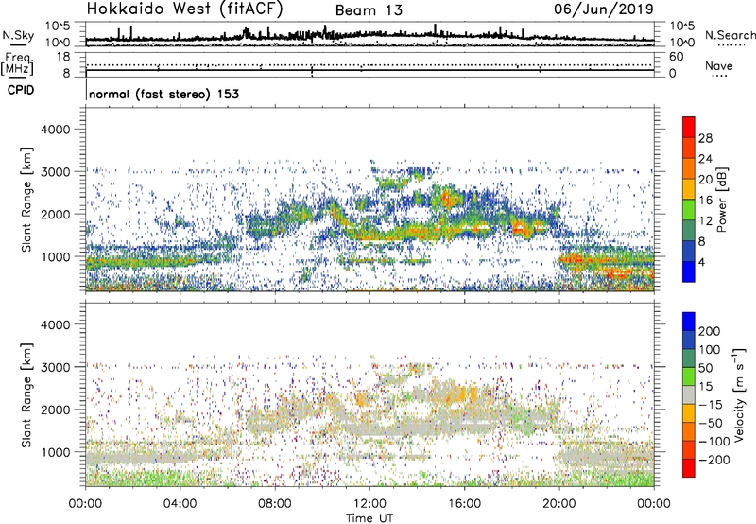Click the yellow 16 dB power swatch

click(x=689, y=189)
